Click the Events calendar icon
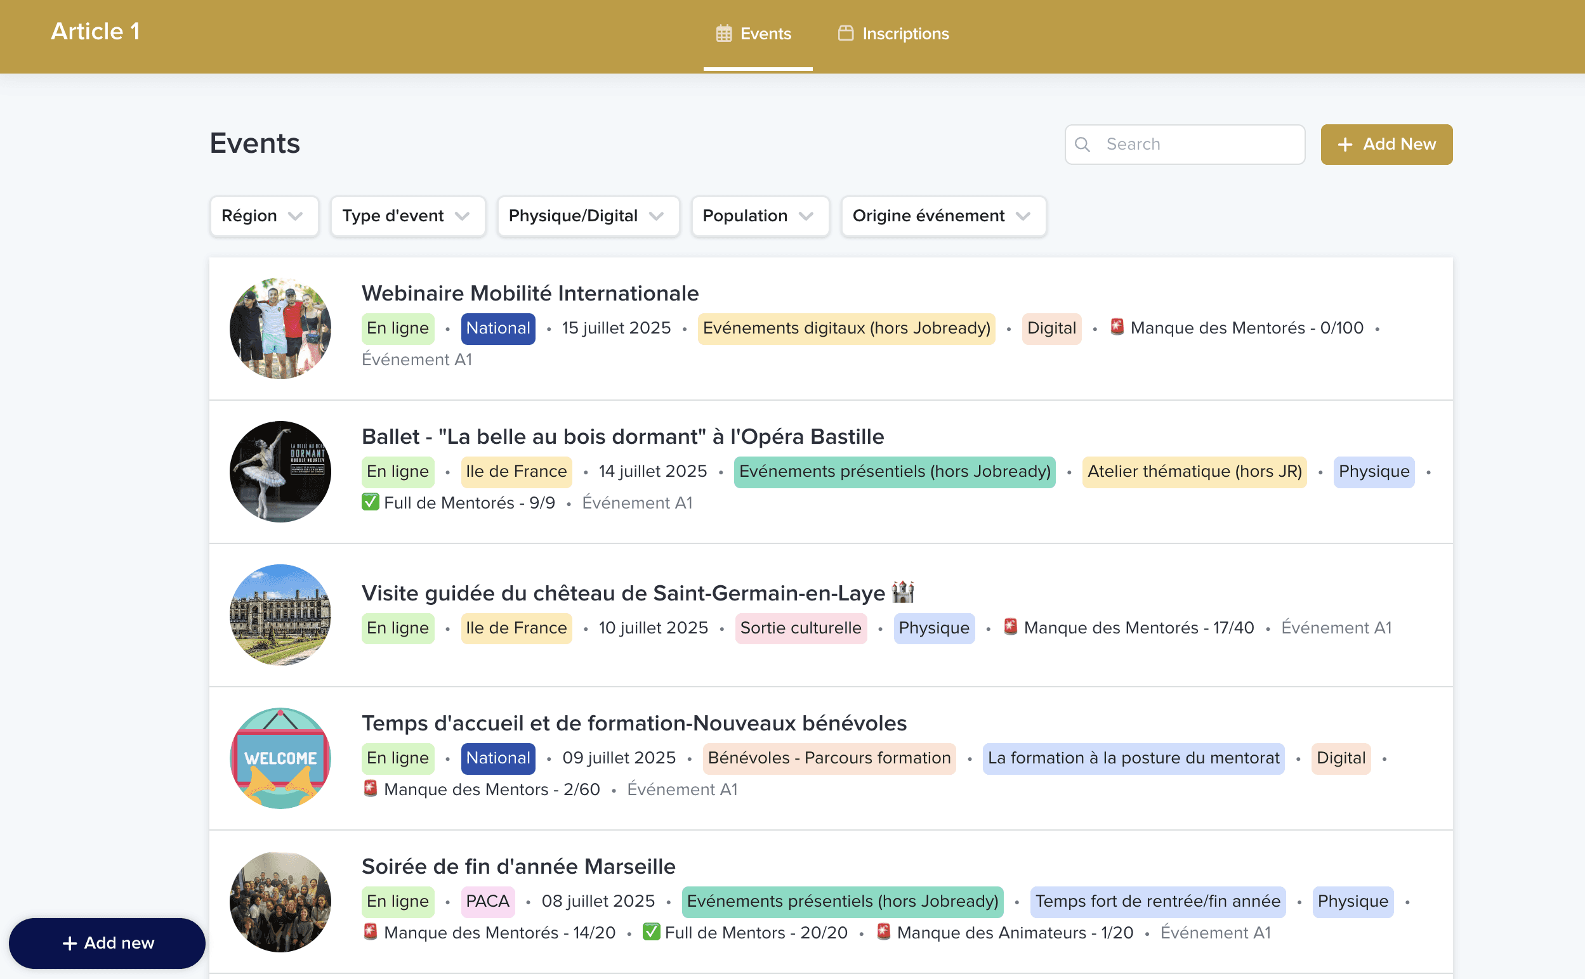 tap(723, 34)
